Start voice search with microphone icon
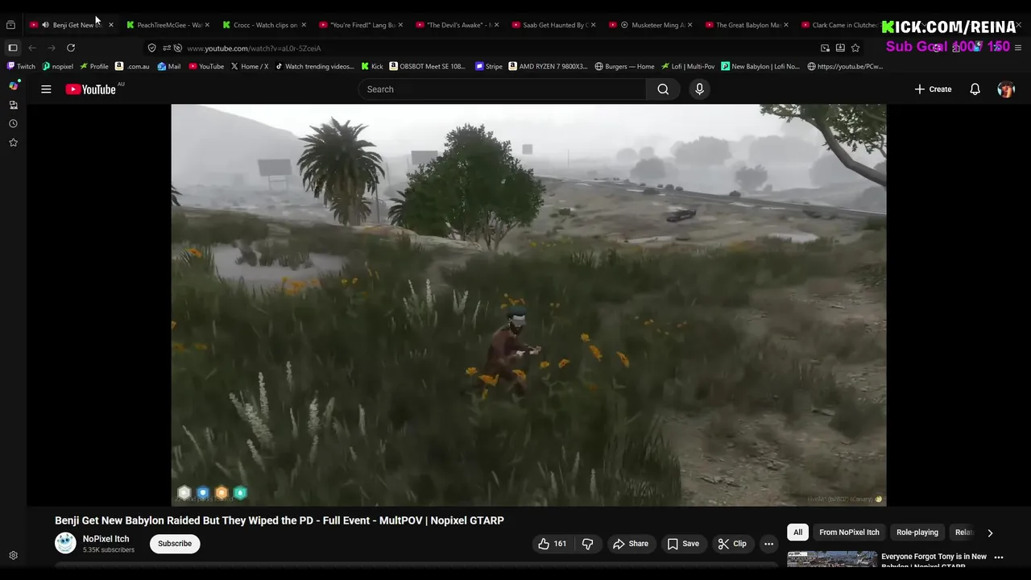The image size is (1031, 580). point(699,89)
